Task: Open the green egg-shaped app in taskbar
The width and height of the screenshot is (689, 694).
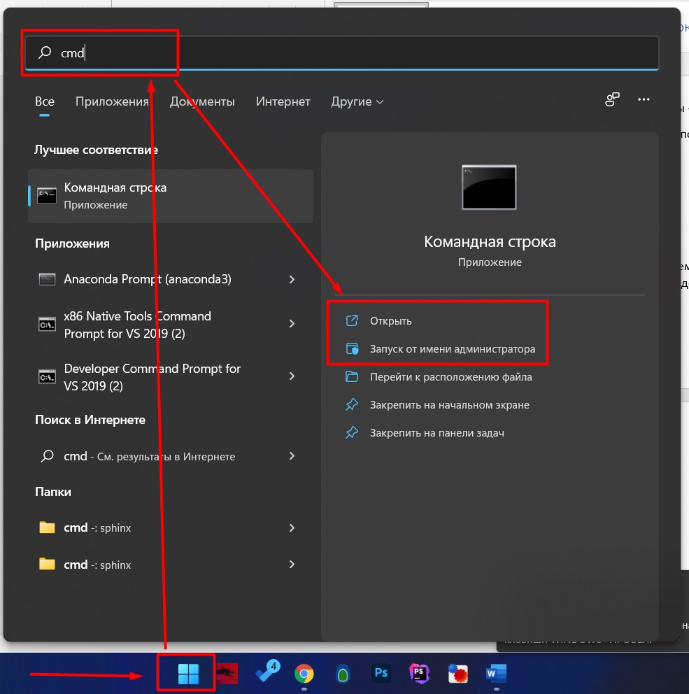Action: 343,674
